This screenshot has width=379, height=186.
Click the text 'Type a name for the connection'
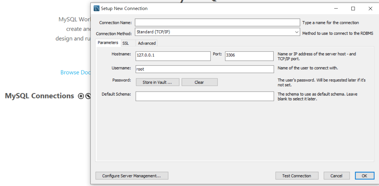tap(331, 23)
